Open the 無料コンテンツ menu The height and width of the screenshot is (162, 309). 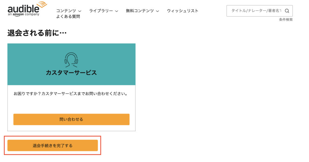140,11
